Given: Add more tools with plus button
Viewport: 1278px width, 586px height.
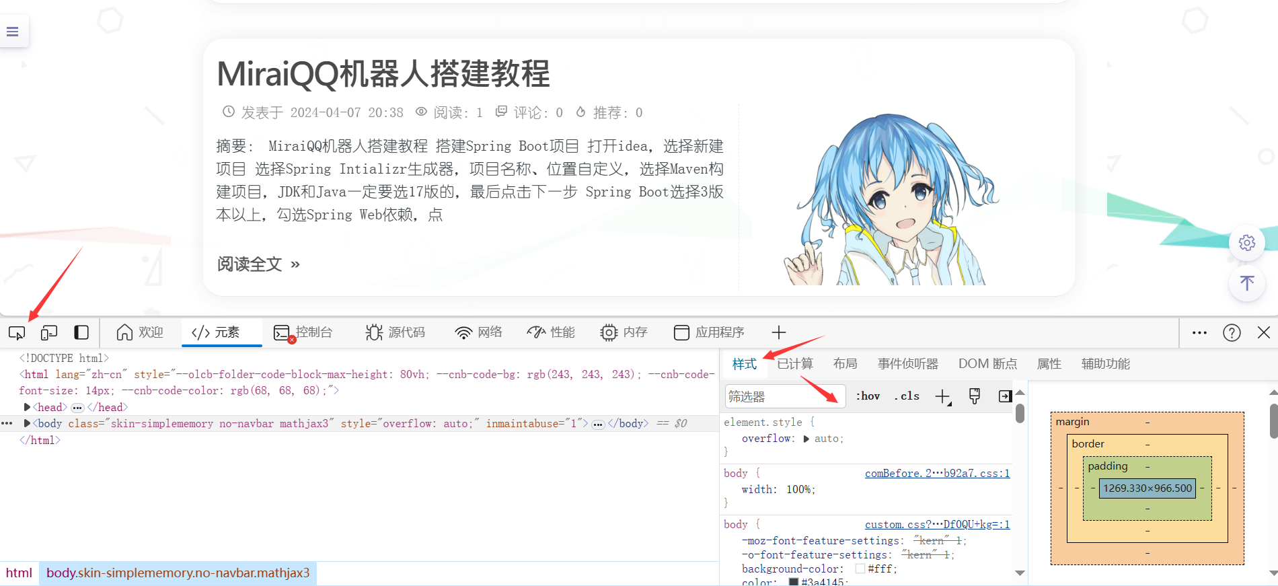Looking at the screenshot, I should tap(779, 332).
